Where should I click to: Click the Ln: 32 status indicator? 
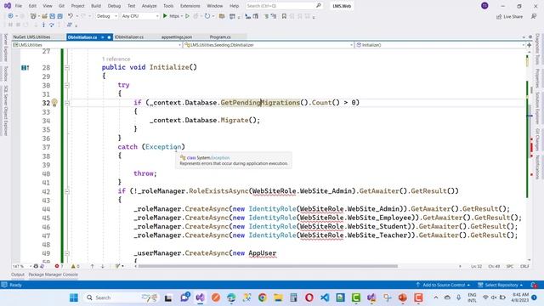coord(476,266)
